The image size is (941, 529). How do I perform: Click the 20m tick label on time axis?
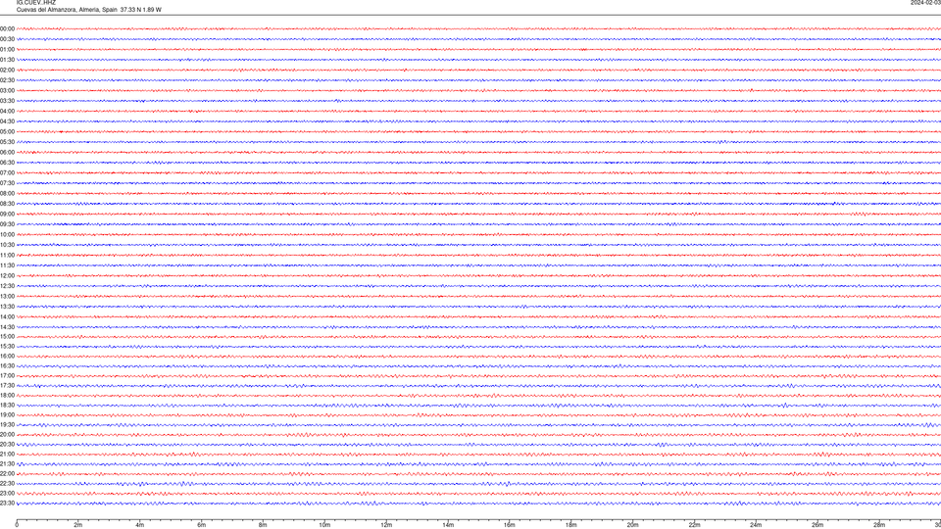632,525
